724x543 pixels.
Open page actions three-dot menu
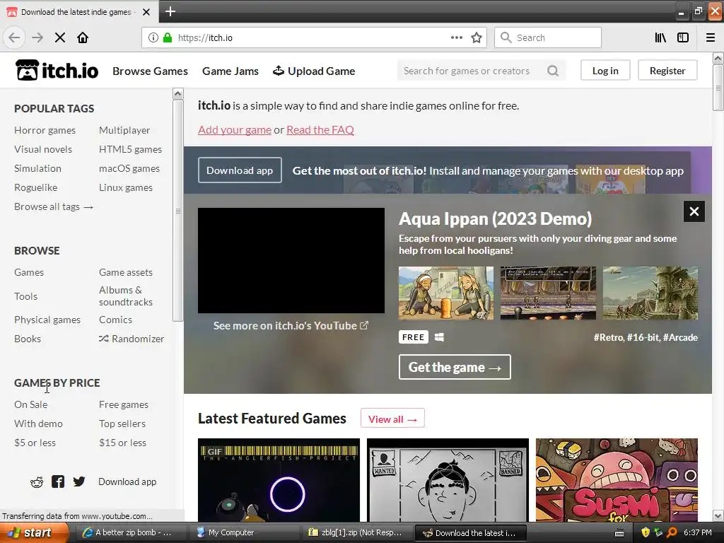(457, 37)
